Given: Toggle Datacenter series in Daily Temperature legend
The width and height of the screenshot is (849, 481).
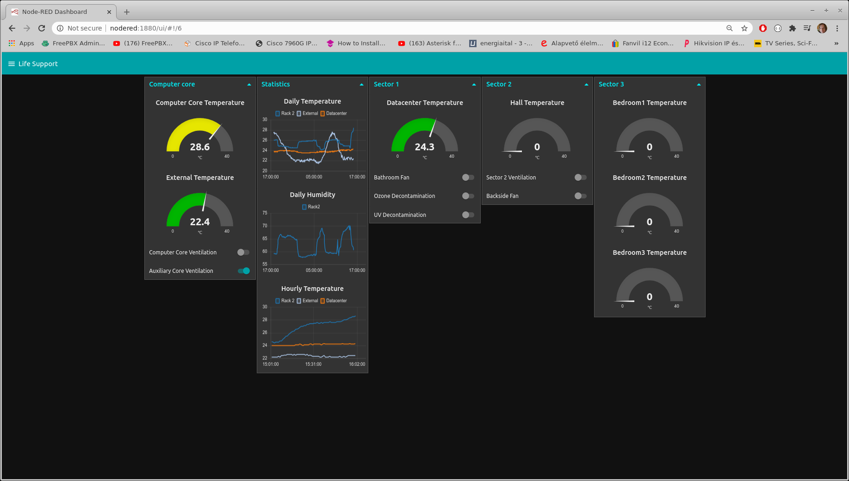Looking at the screenshot, I should pyautogui.click(x=334, y=113).
